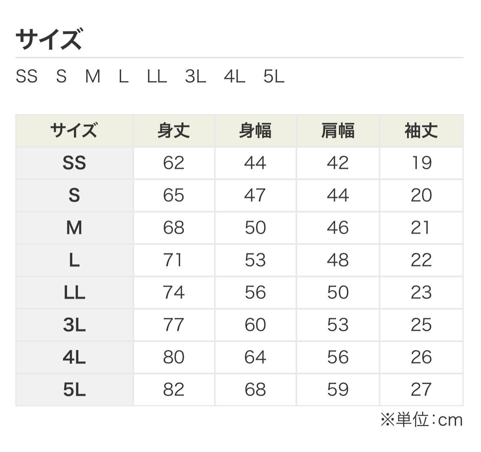
Task: Pick the LL option in the size list
Action: (x=157, y=76)
